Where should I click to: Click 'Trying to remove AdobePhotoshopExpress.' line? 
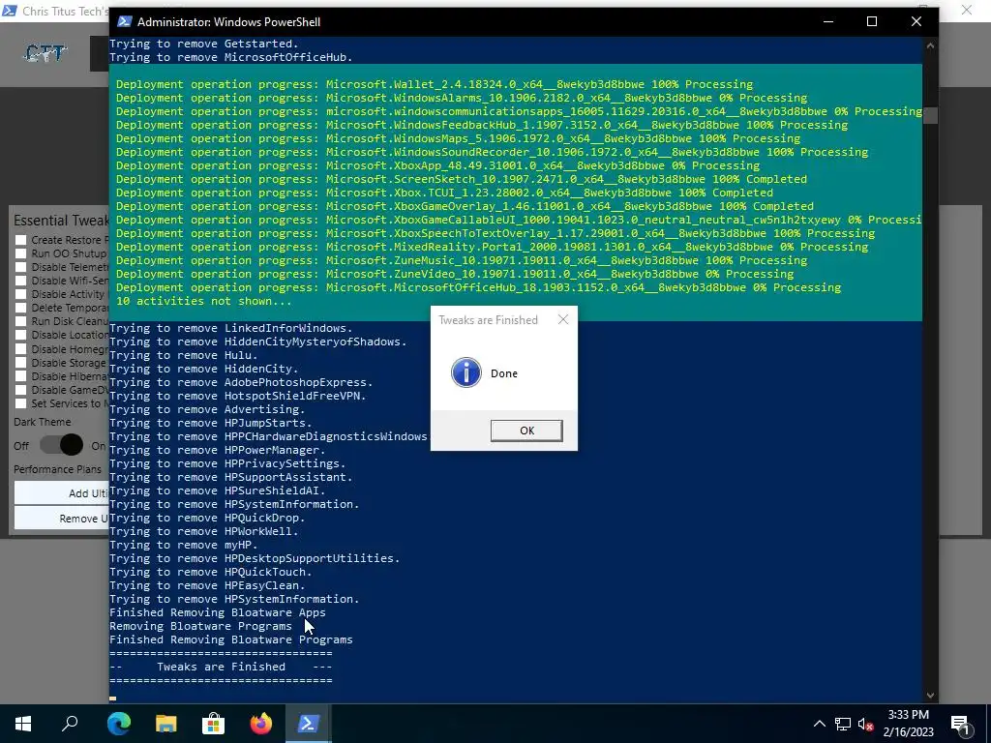point(241,382)
